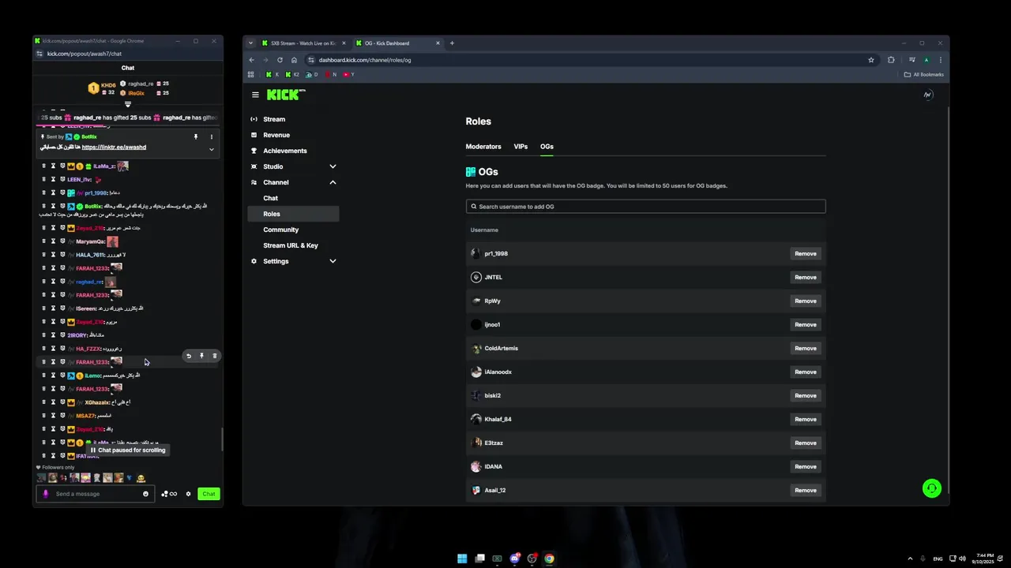Select the OGs tab

point(547,147)
